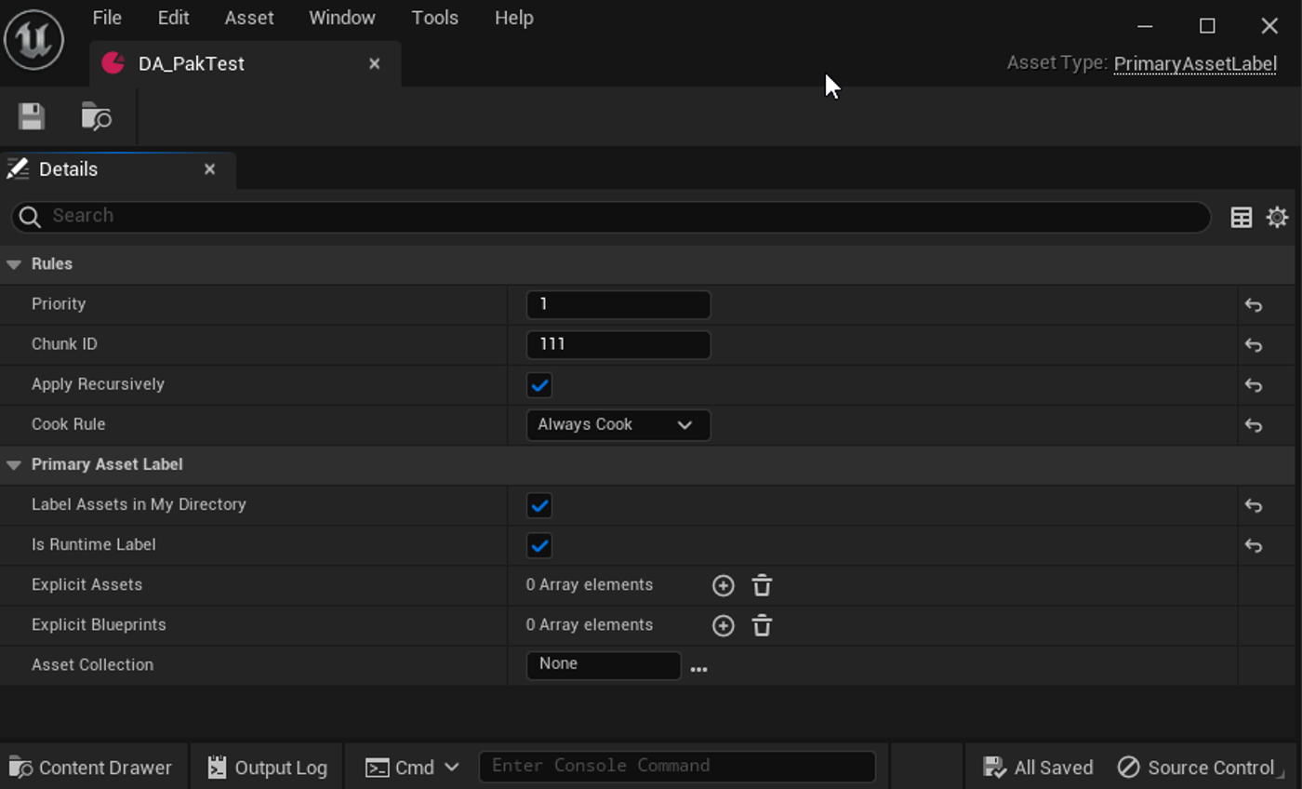The image size is (1302, 789).
Task: Open Details view options gear
Action: (1277, 217)
